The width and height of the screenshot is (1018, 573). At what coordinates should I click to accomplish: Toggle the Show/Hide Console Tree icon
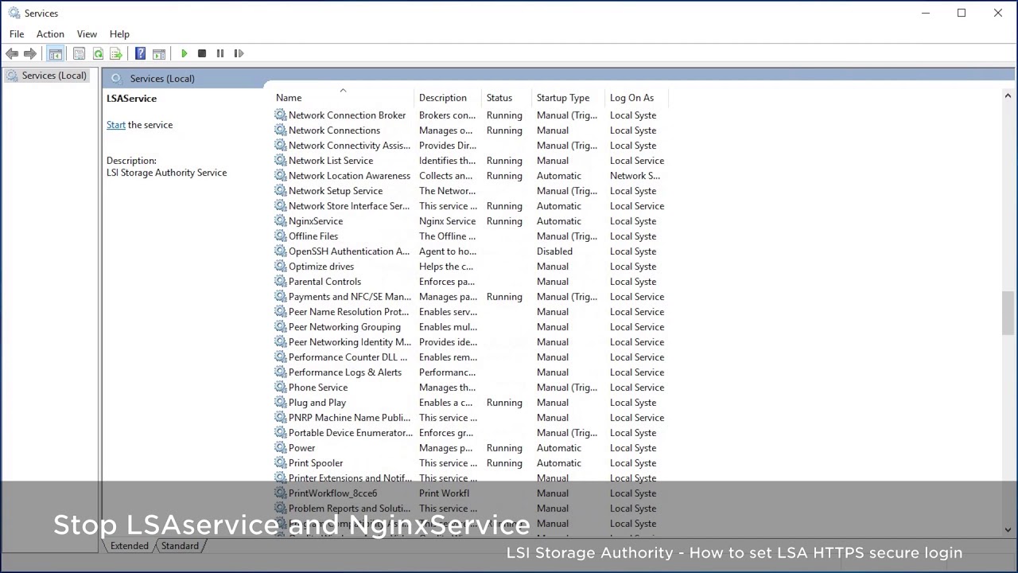pos(55,53)
